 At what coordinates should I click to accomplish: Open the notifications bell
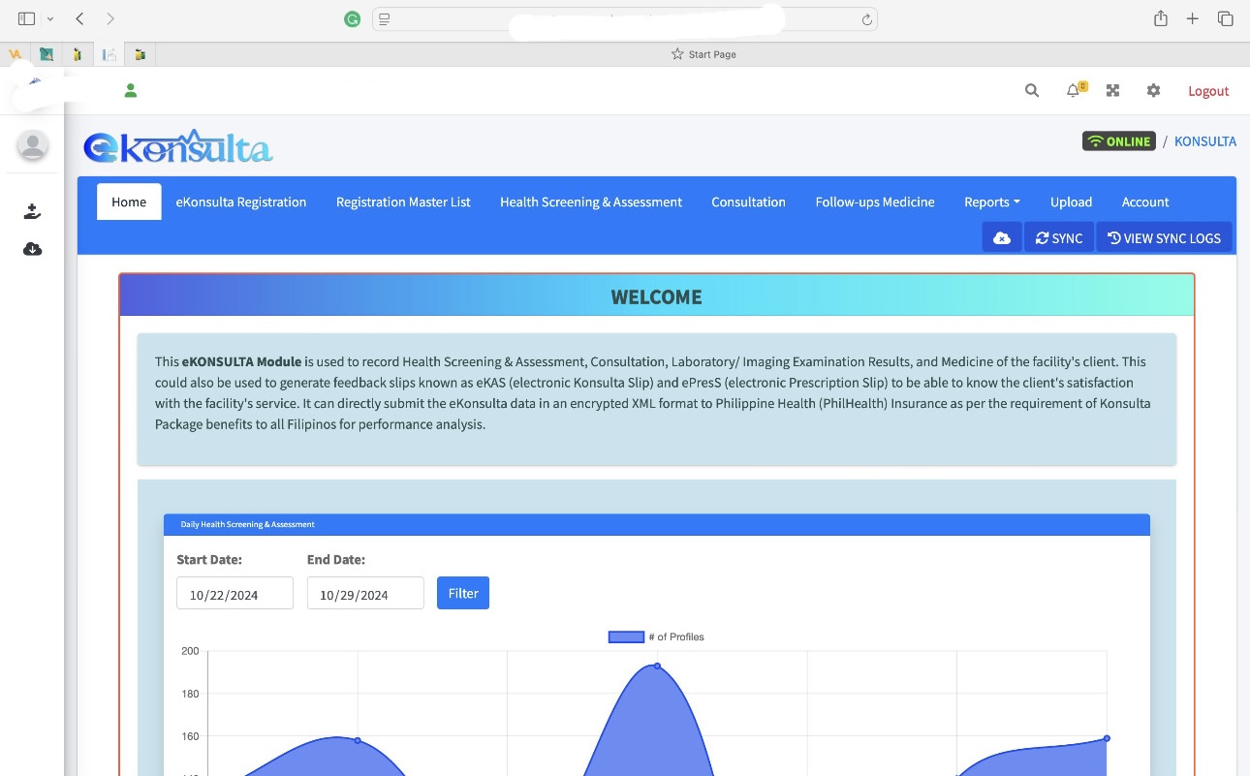click(1074, 90)
